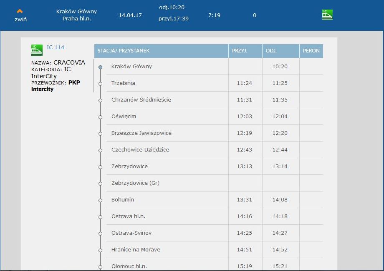
Task: Click the odj.10:20 departure in header
Action: click(172, 7)
